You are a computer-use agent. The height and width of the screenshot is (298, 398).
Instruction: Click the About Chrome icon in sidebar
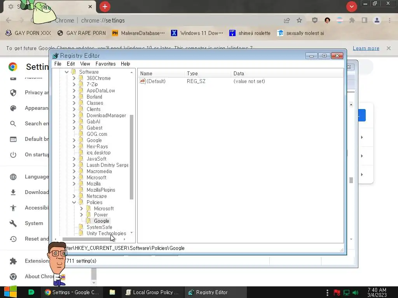point(13,276)
